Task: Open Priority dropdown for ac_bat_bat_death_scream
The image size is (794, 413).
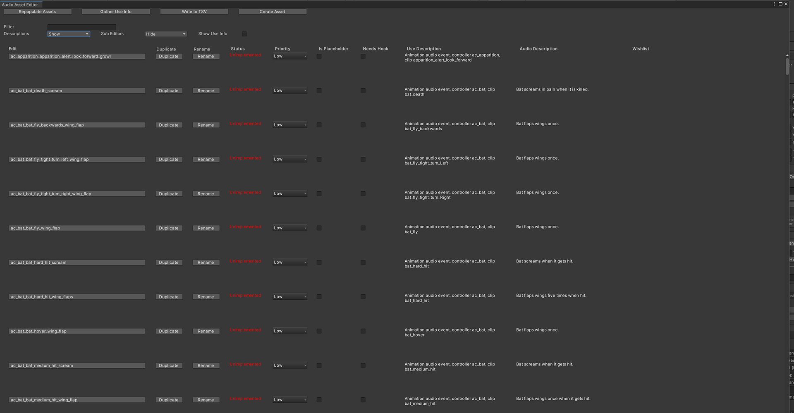Action: (x=290, y=91)
